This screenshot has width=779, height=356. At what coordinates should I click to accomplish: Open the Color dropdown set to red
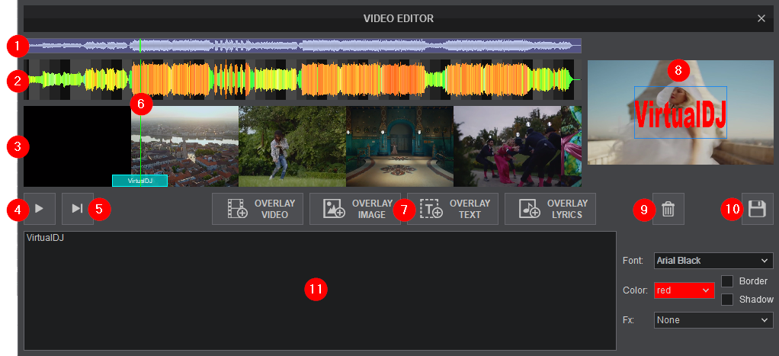pyautogui.click(x=684, y=290)
